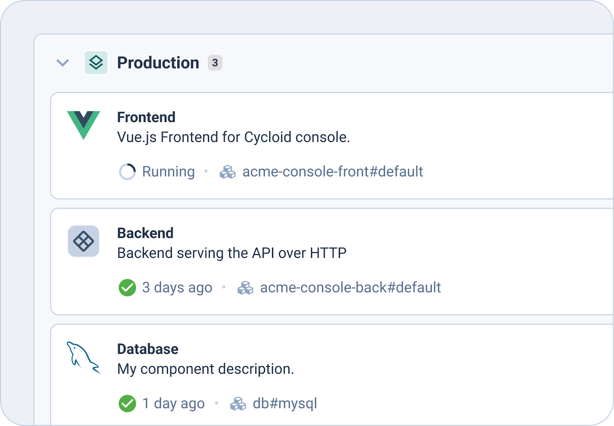Open the acme-console-front#default link

(x=332, y=172)
